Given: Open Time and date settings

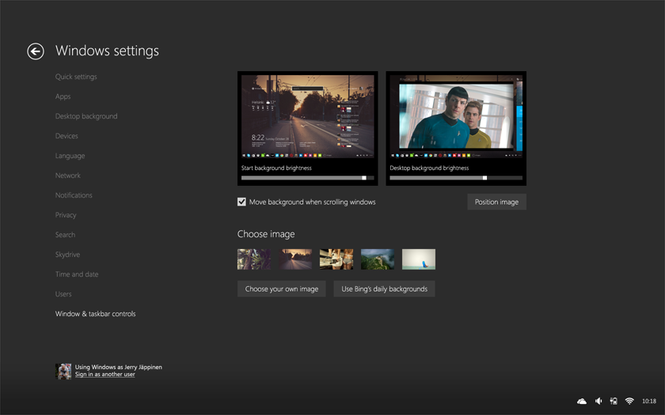Looking at the screenshot, I should [77, 274].
